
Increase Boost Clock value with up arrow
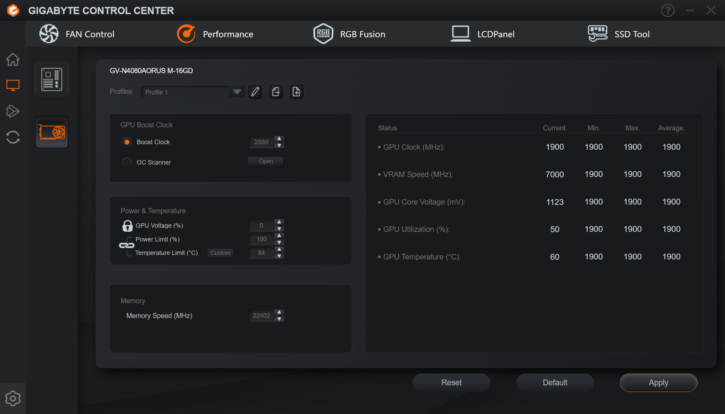279,139
